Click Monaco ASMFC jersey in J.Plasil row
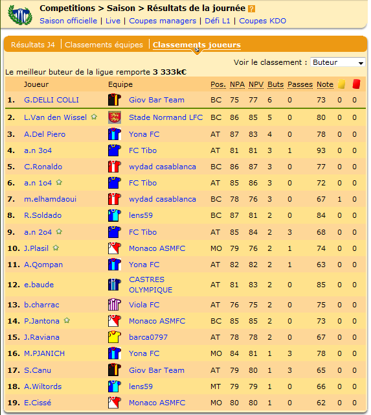The width and height of the screenshot is (371, 415). click(115, 248)
